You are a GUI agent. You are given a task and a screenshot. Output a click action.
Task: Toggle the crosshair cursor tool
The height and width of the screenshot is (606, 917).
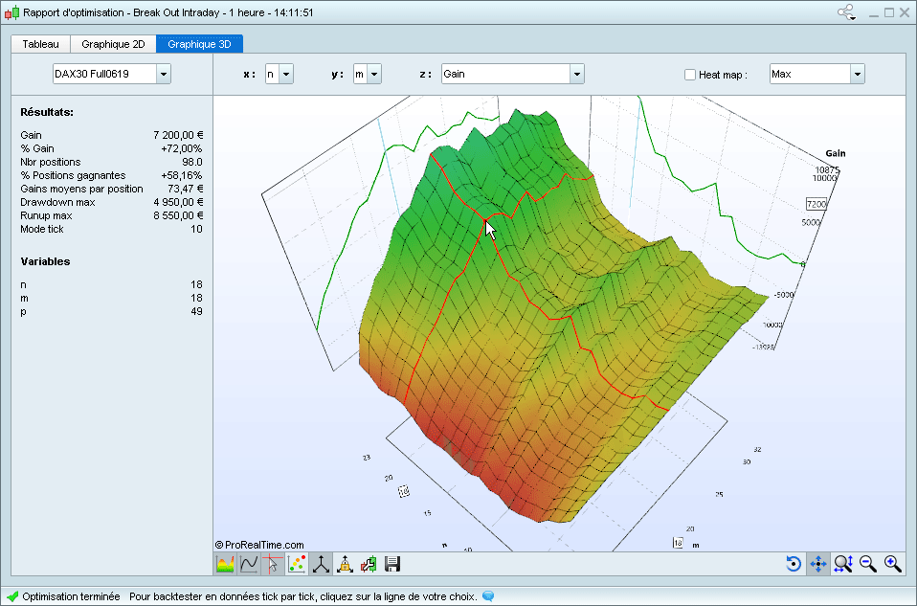point(273,564)
